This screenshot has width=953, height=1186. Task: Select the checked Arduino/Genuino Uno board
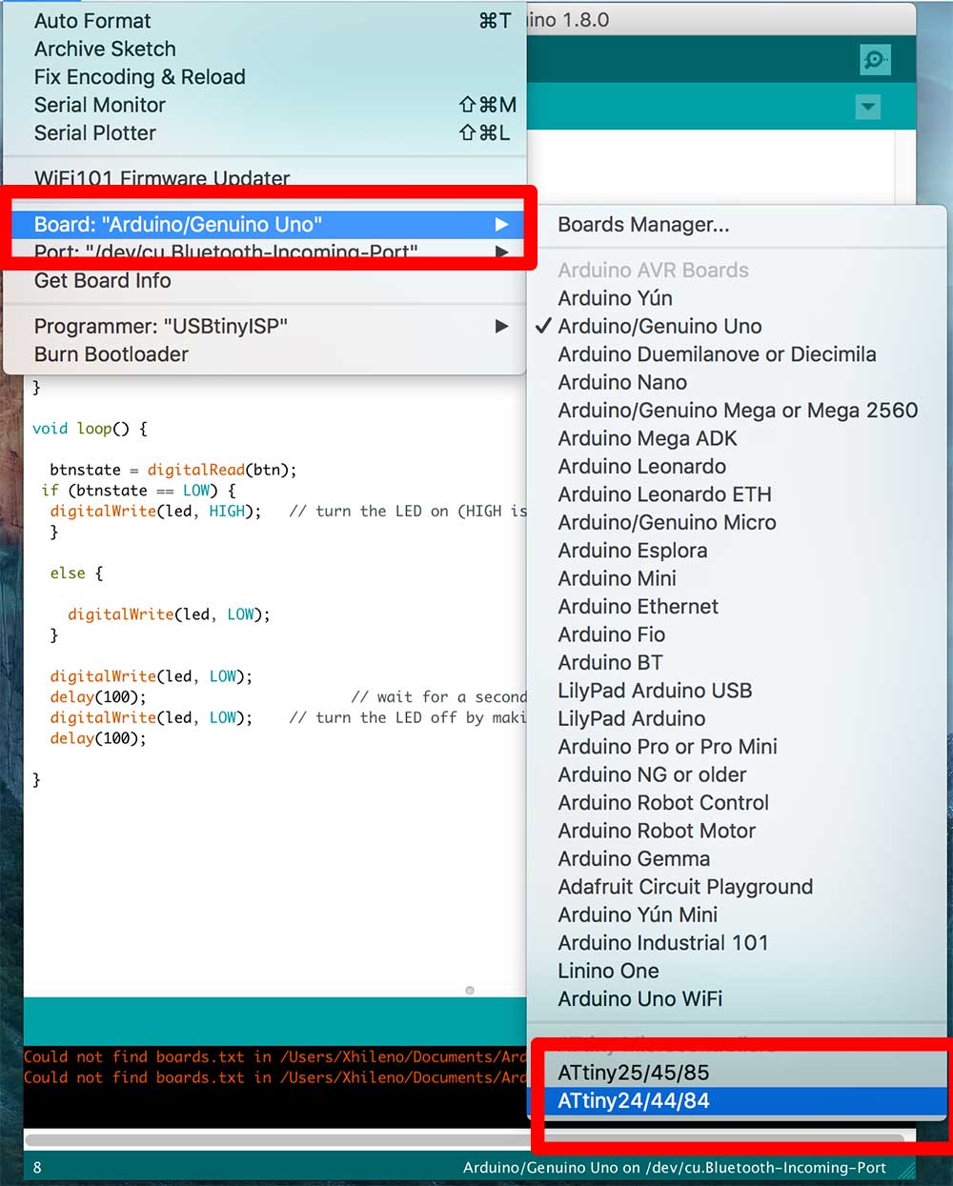737,327
